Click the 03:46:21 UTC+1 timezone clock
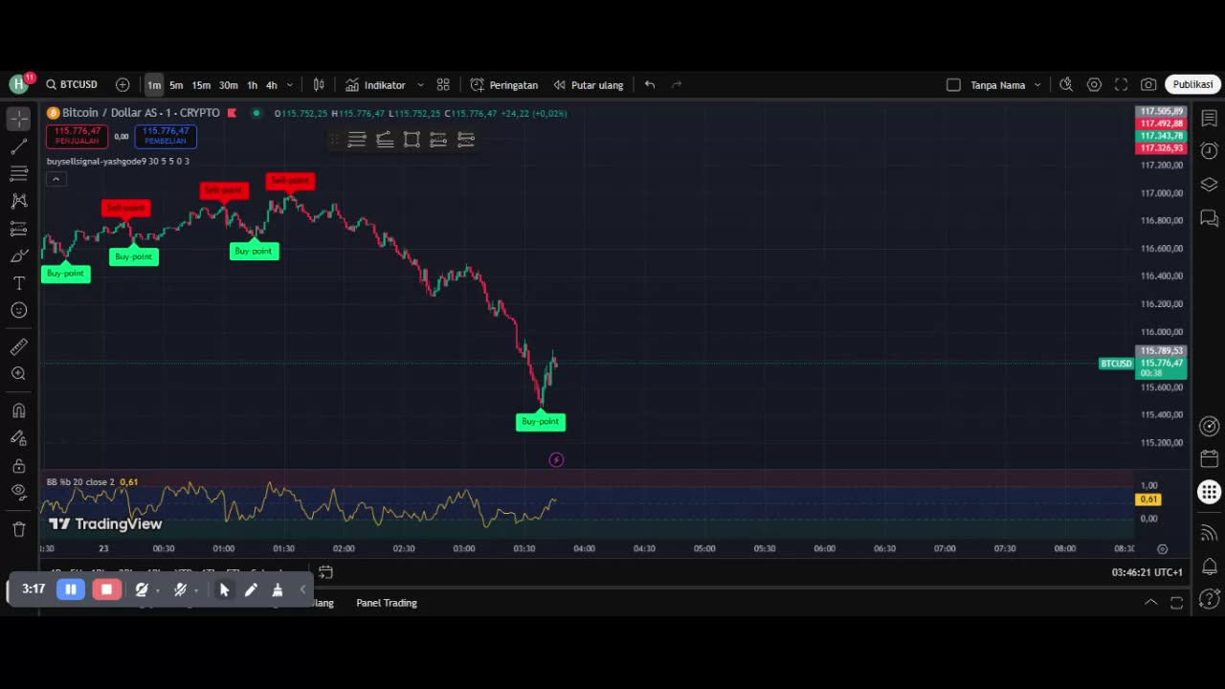The width and height of the screenshot is (1225, 689). pyautogui.click(x=1147, y=572)
